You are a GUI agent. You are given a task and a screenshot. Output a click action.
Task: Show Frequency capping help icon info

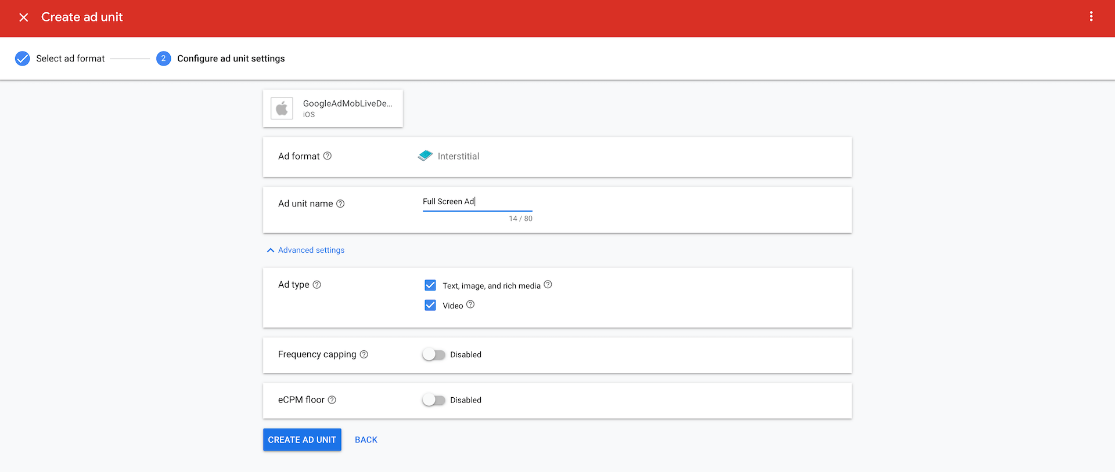364,354
